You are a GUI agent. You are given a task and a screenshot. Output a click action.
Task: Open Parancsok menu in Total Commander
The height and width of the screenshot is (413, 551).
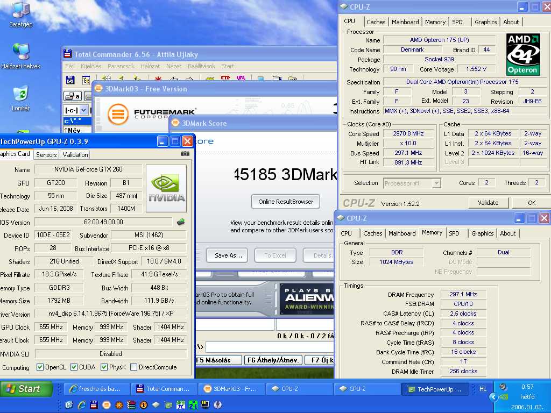(x=121, y=66)
